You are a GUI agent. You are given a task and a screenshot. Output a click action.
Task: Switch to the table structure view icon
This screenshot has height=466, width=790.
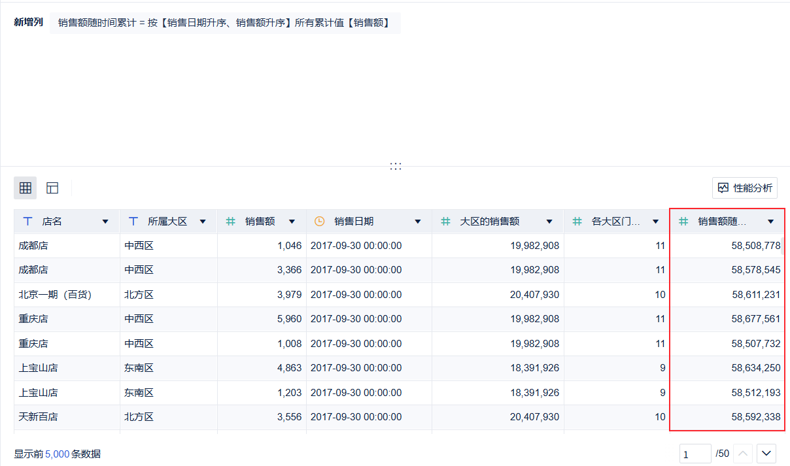tap(52, 188)
